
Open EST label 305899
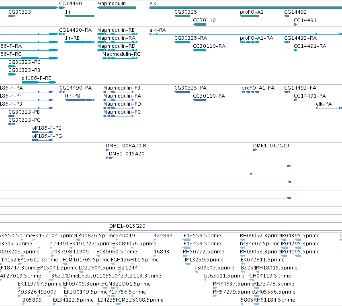click(32, 300)
